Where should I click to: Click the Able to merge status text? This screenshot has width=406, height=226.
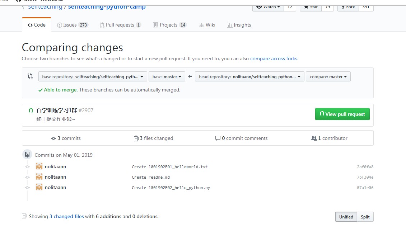(x=61, y=90)
